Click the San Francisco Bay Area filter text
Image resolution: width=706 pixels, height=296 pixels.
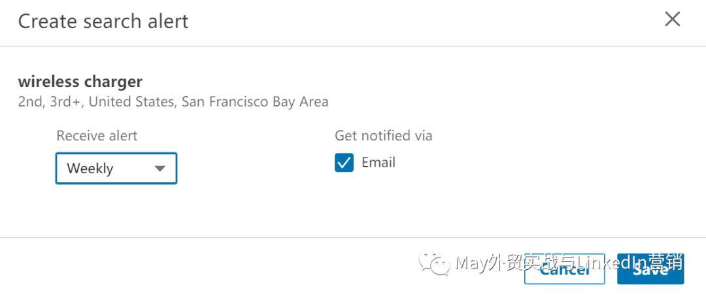[x=255, y=102]
